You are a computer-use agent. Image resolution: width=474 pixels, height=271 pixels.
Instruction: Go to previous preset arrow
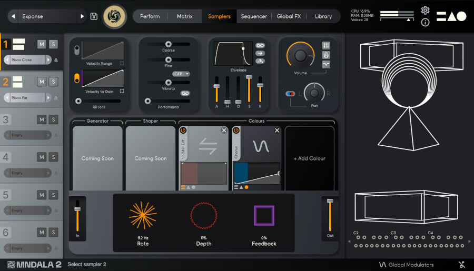pyautogui.click(x=13, y=16)
